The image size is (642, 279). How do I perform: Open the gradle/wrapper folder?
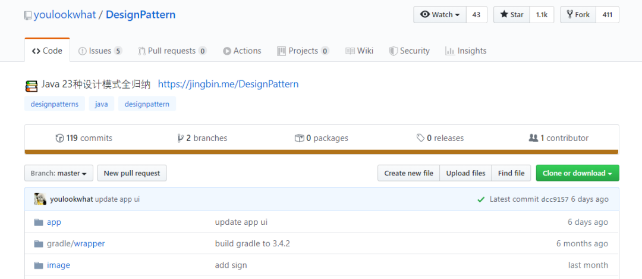[x=75, y=243]
